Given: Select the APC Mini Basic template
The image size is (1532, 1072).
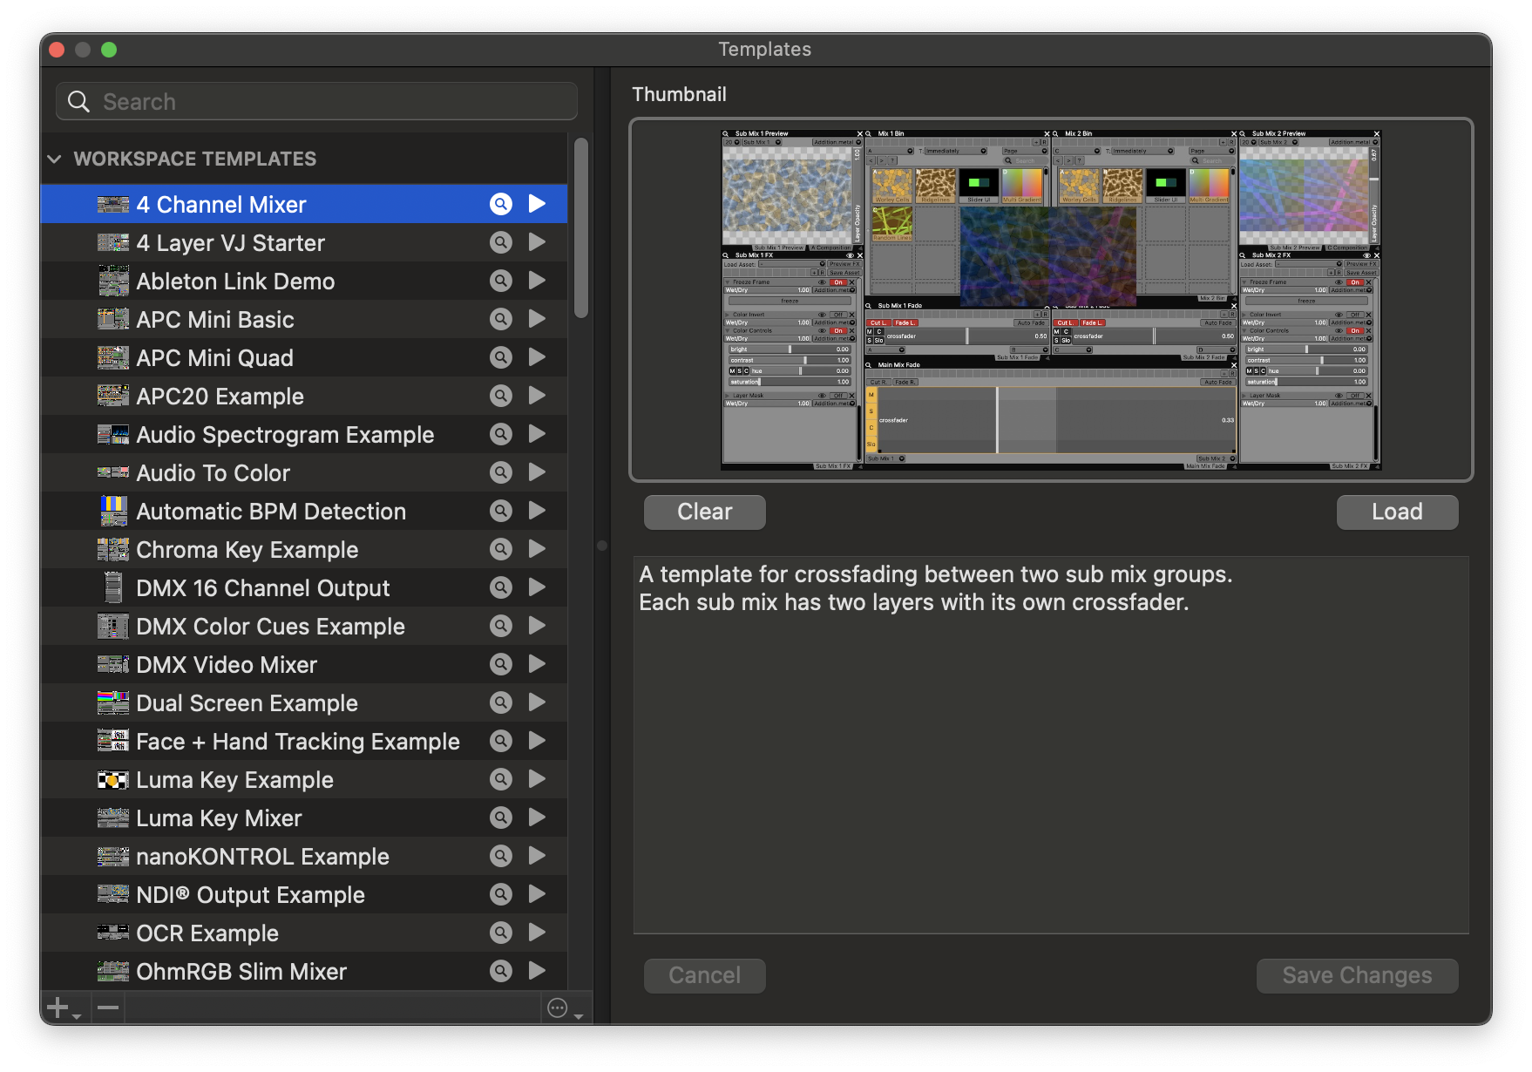Looking at the screenshot, I should click(x=303, y=319).
